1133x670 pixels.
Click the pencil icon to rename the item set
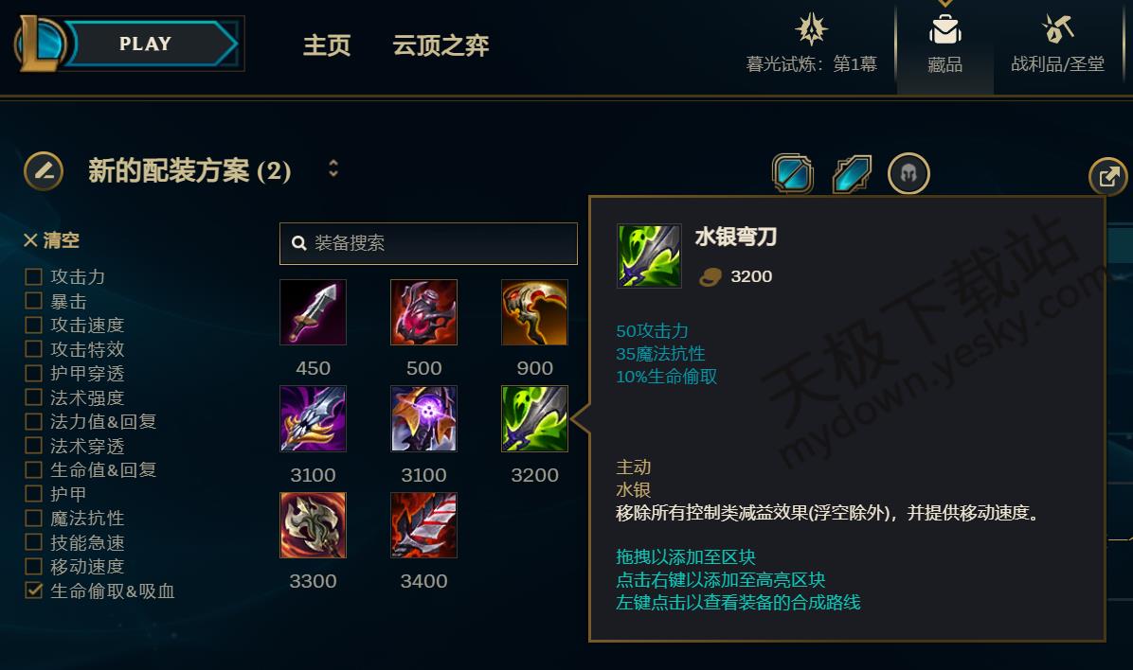44,171
